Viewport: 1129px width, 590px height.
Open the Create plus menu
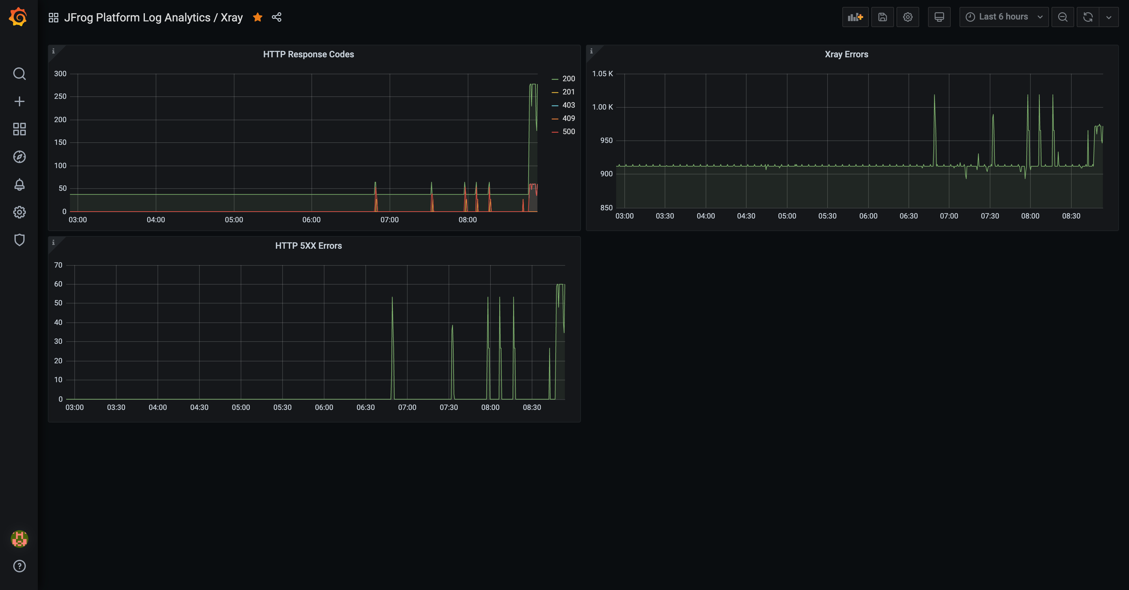(x=19, y=102)
